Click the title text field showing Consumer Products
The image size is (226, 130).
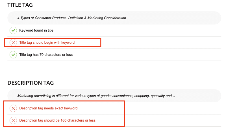[x=114, y=18]
